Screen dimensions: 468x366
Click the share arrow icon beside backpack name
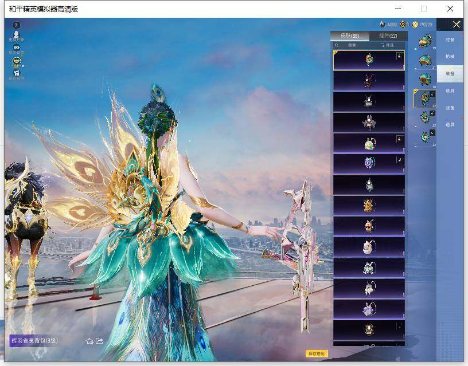pos(99,341)
